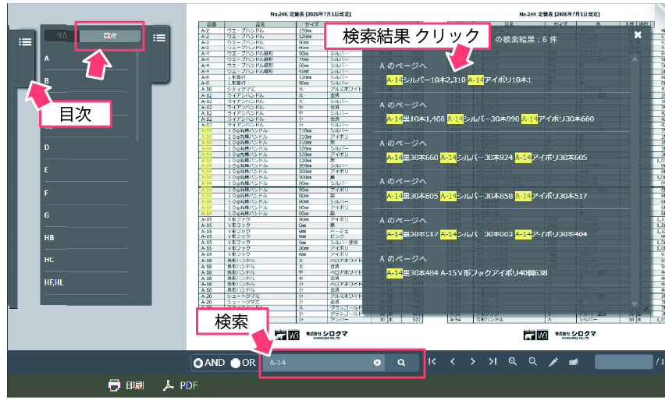665x401 pixels.
Task: Zoom in with the plus magnifier
Action: point(513,361)
